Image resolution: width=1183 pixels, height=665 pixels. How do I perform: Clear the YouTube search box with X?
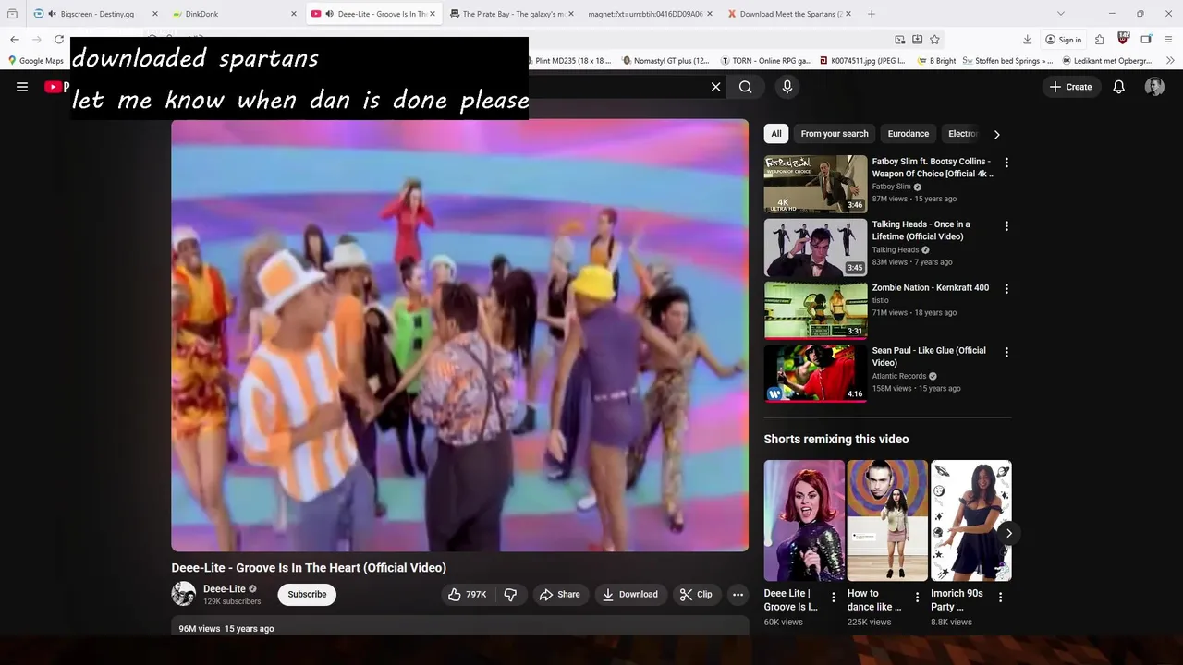715,87
